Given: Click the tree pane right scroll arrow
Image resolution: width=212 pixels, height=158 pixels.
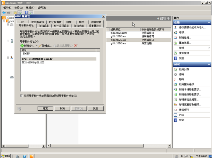Looking at the screenshot, I should (43, 146).
